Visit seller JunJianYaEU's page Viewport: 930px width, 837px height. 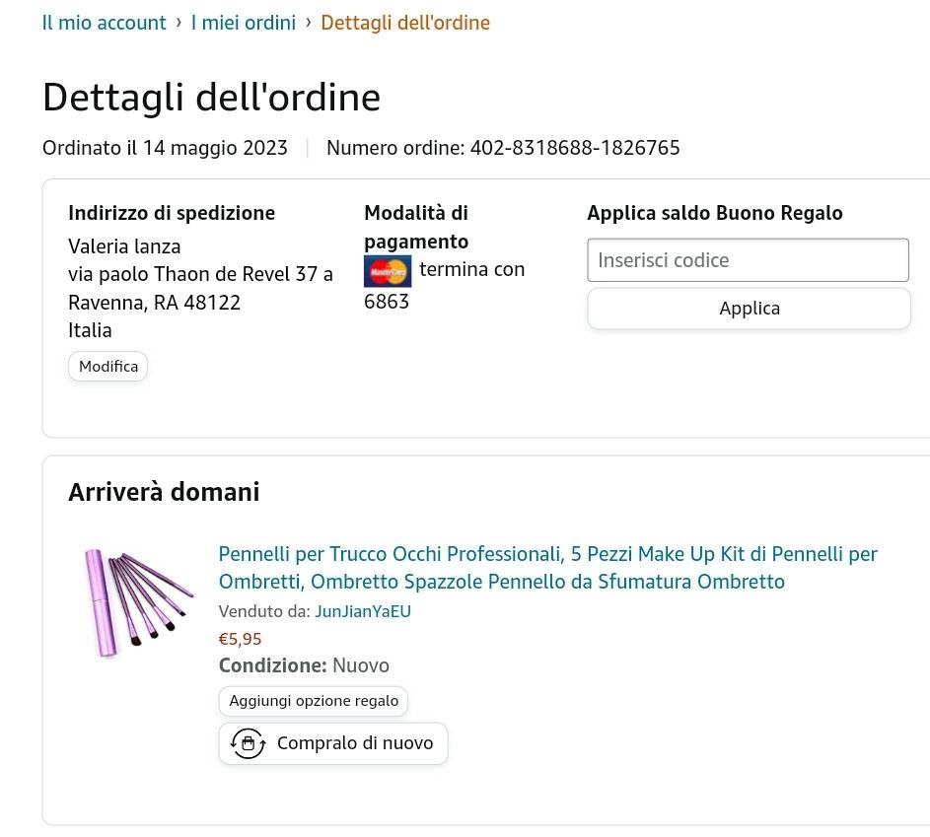(x=363, y=611)
